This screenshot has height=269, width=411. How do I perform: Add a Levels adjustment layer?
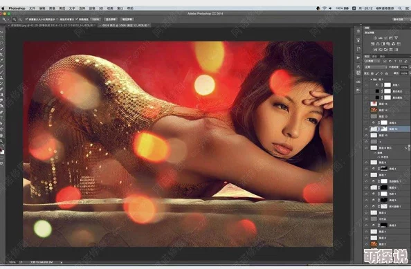click(x=381, y=38)
